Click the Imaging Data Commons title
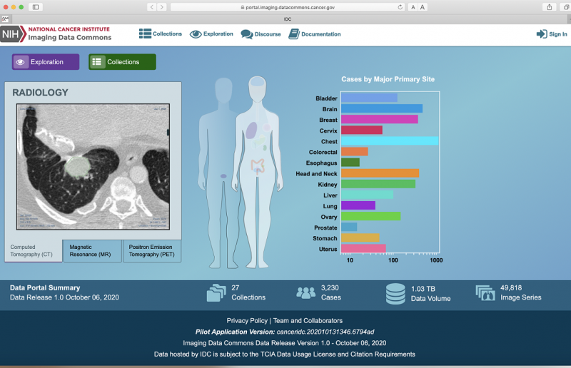Screen dimensions: 571x368 coord(69,38)
